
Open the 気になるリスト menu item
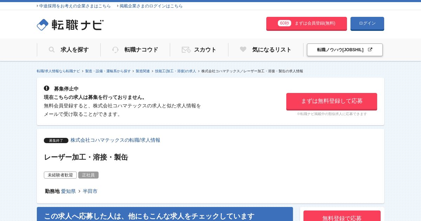(x=266, y=50)
